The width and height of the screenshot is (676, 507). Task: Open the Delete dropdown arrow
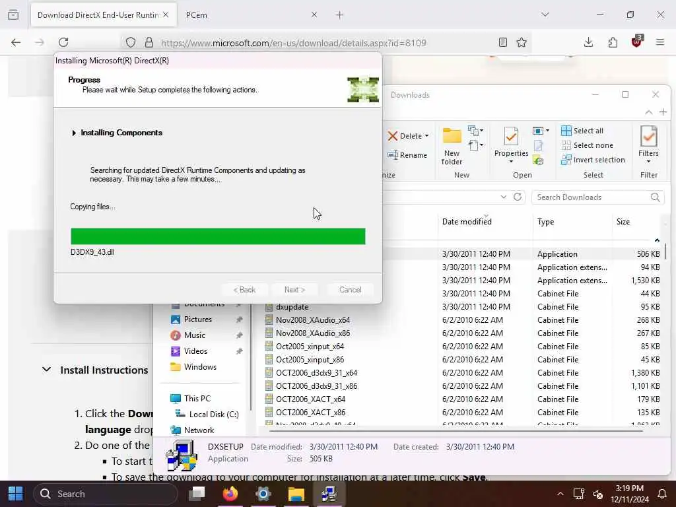click(427, 136)
